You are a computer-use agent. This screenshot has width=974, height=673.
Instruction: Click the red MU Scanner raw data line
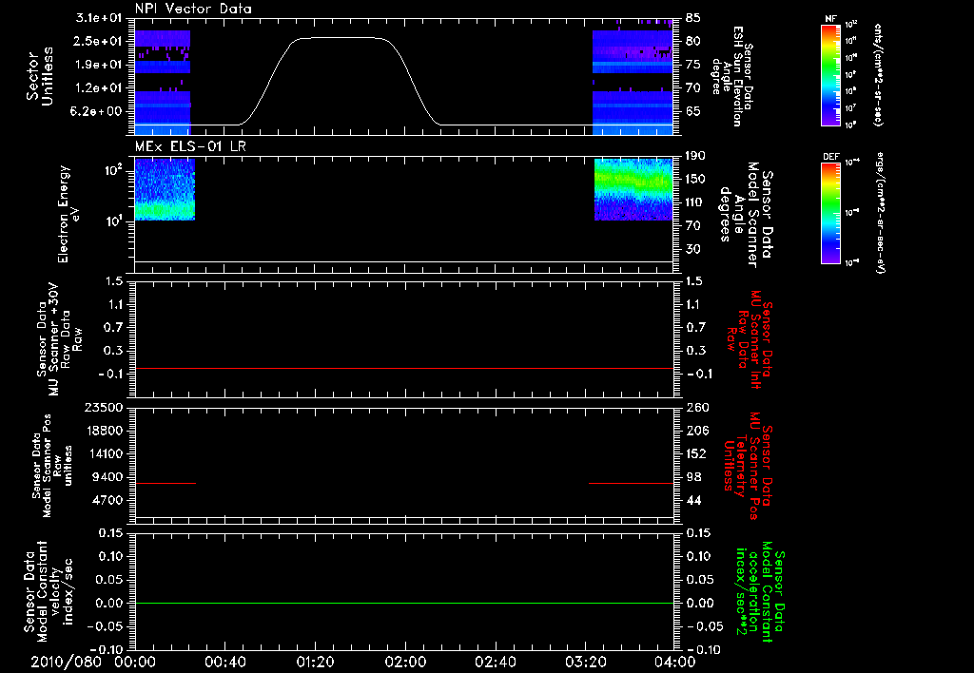click(x=403, y=368)
